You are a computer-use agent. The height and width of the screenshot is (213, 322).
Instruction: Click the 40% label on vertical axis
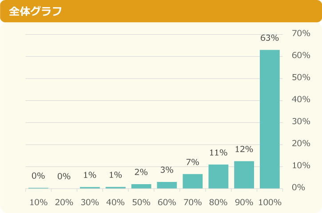pos(301,99)
